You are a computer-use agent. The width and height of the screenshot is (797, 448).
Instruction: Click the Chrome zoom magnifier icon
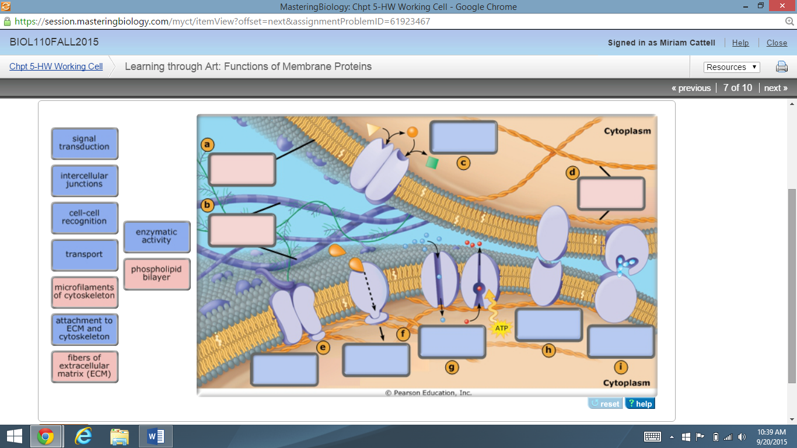pyautogui.click(x=789, y=21)
